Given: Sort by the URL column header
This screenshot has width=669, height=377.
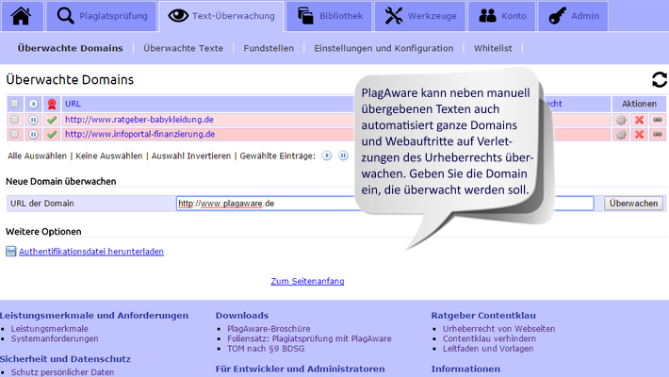Looking at the screenshot, I should point(73,104).
